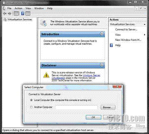Collapse Virtualization Services group in Actions
149x134 pixels.
coord(145,24)
